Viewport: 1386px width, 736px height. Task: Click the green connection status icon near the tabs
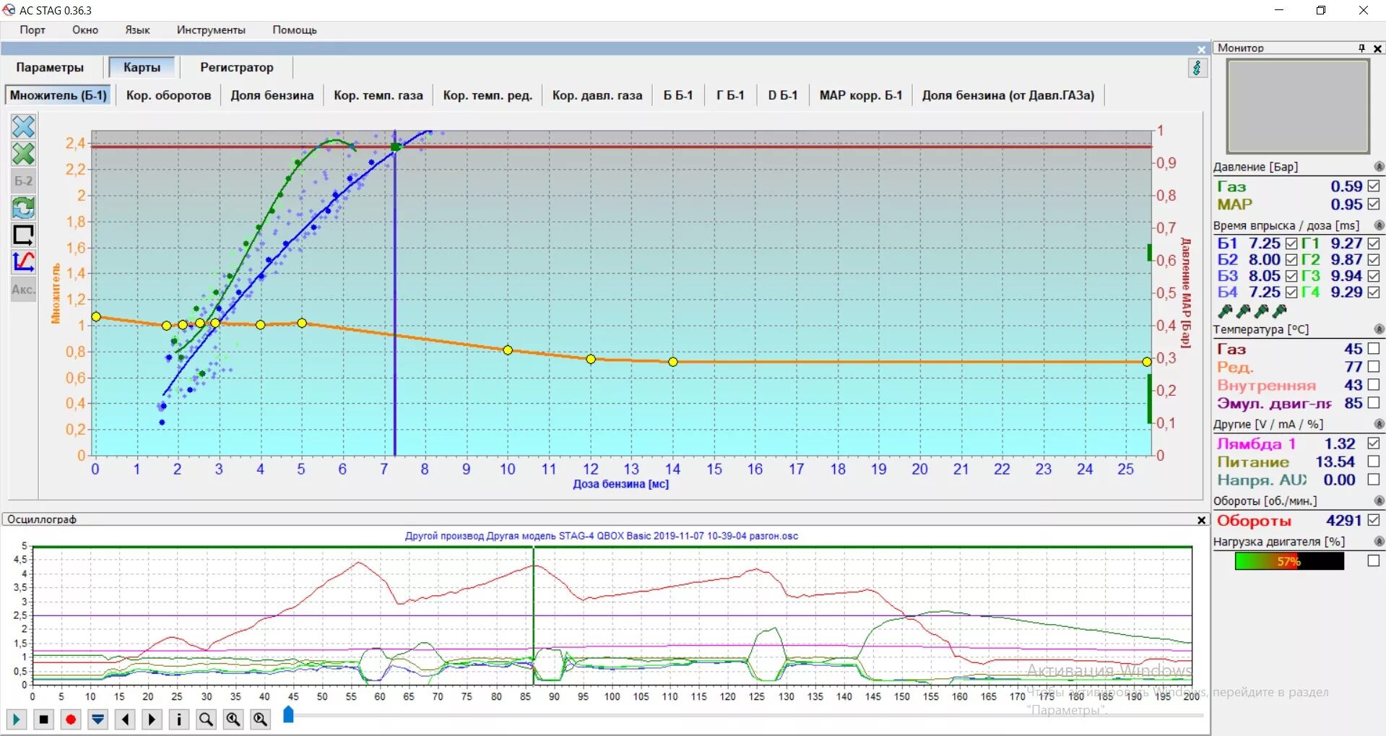[1197, 68]
